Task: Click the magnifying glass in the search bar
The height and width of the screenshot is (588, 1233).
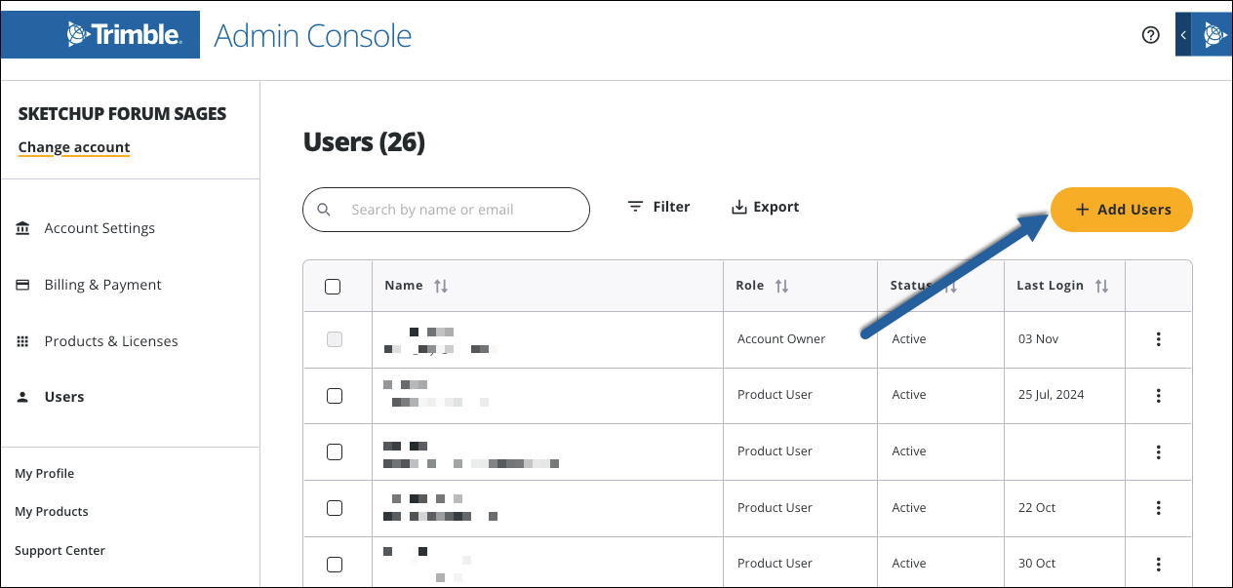Action: coord(324,210)
